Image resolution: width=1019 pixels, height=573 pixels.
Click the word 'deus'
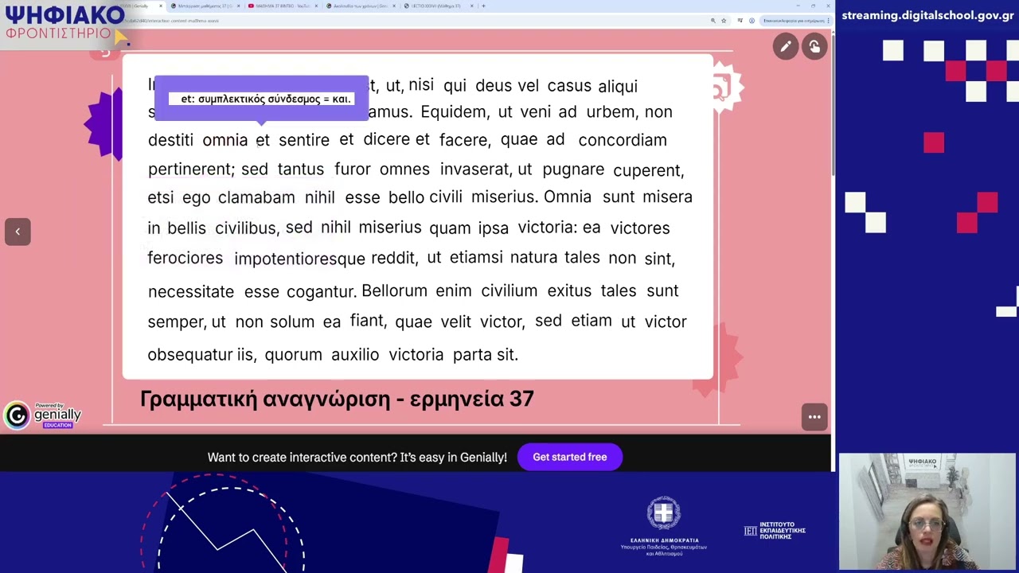click(494, 86)
